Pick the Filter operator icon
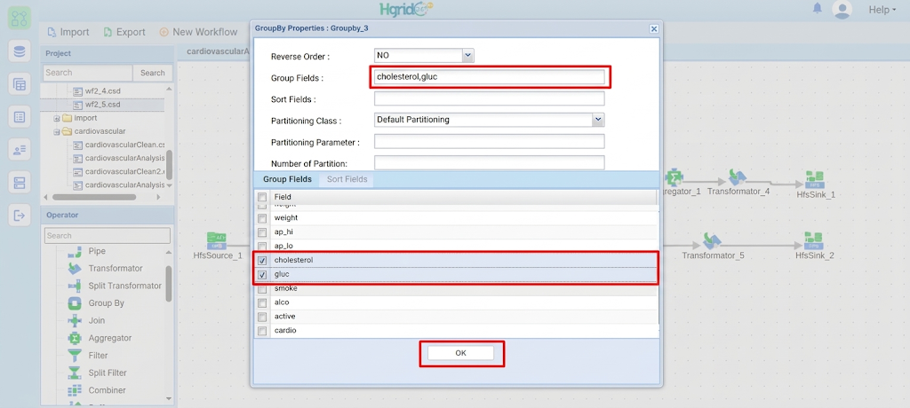910x408 pixels. click(75, 356)
